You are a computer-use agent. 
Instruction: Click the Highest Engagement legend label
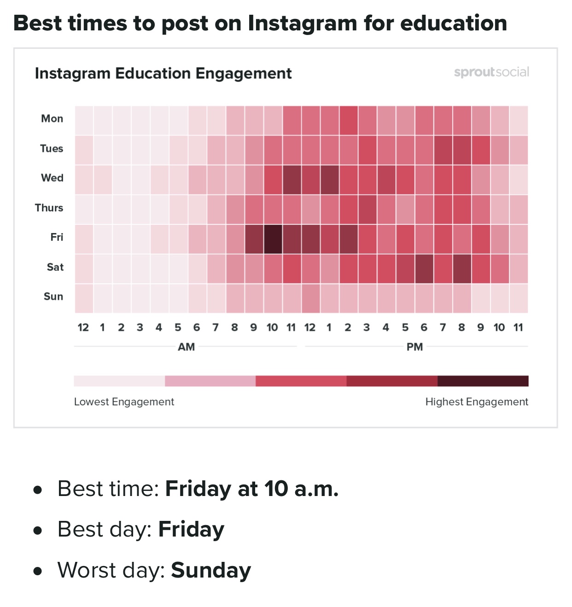click(477, 402)
